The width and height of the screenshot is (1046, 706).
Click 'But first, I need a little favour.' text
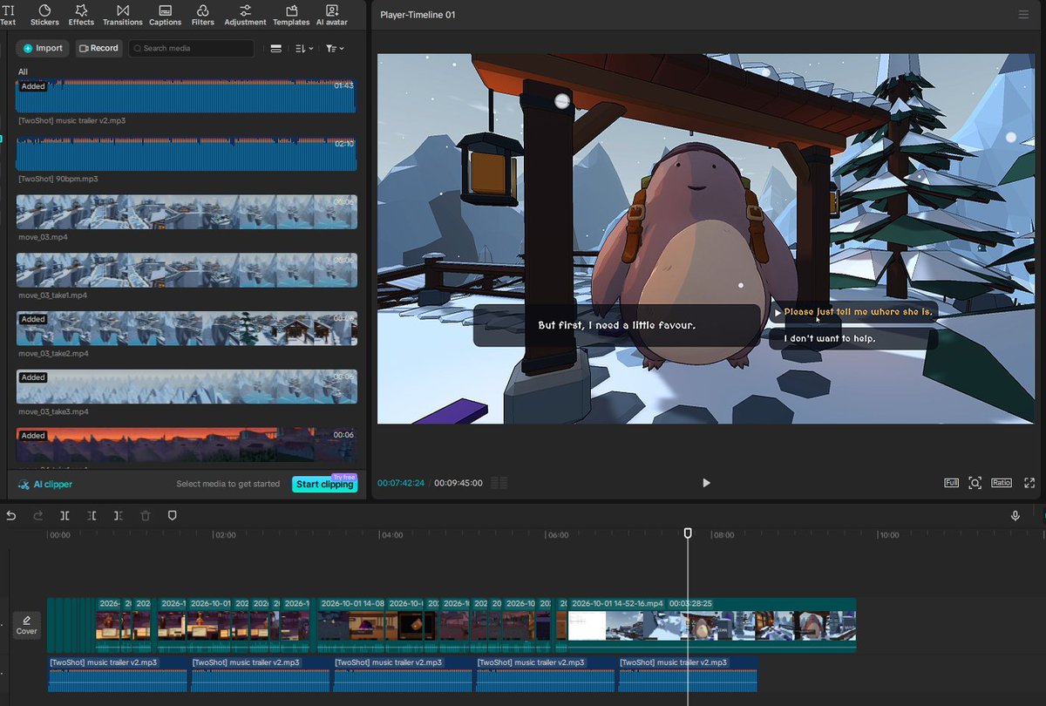click(x=617, y=325)
